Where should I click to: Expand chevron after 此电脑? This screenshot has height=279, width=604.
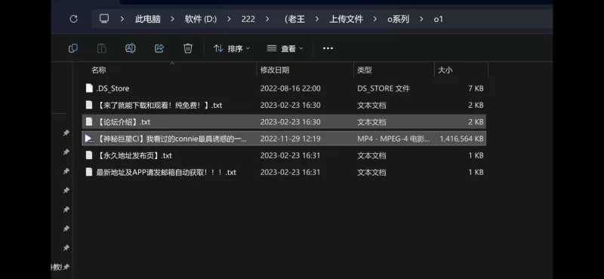172,19
